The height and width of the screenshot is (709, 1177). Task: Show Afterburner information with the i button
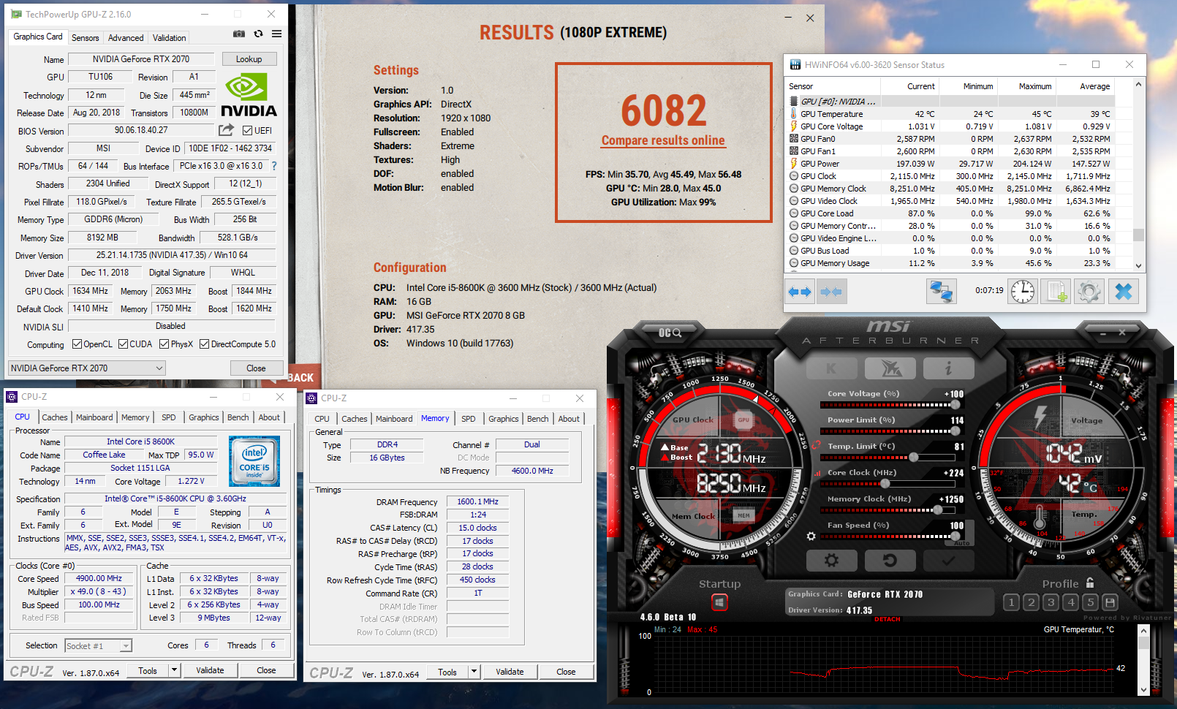click(948, 368)
